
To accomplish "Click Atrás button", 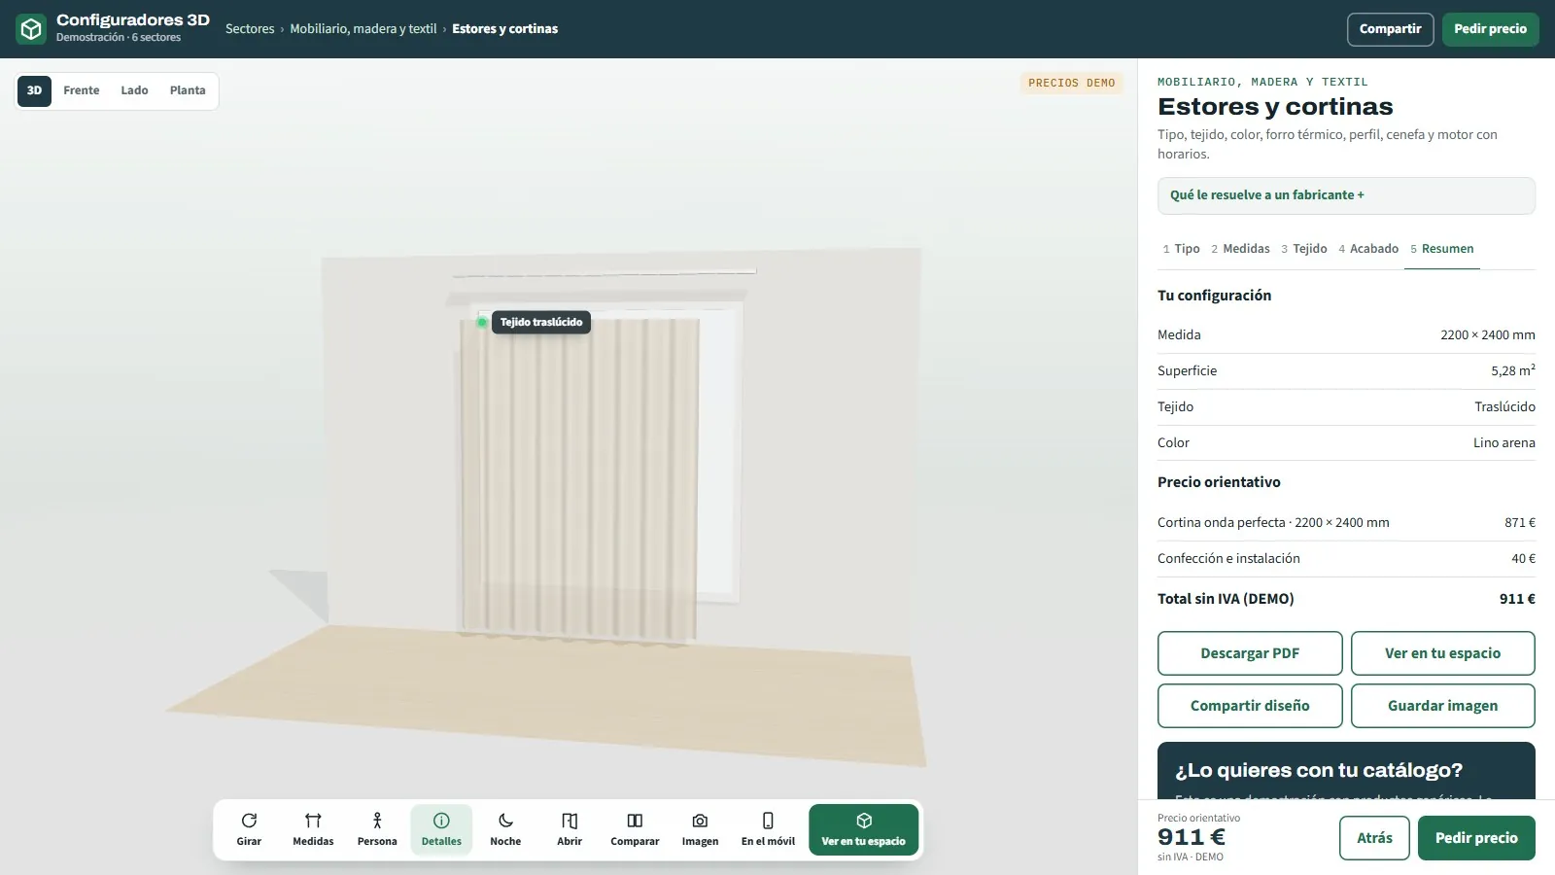I will 1374,838.
